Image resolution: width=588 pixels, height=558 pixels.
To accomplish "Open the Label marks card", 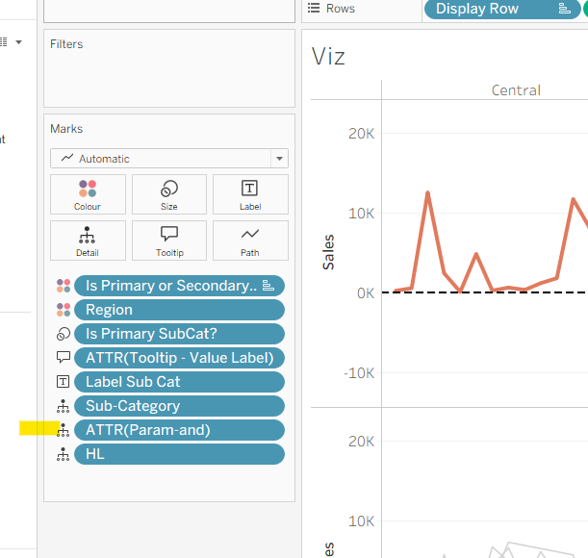I will [x=249, y=194].
